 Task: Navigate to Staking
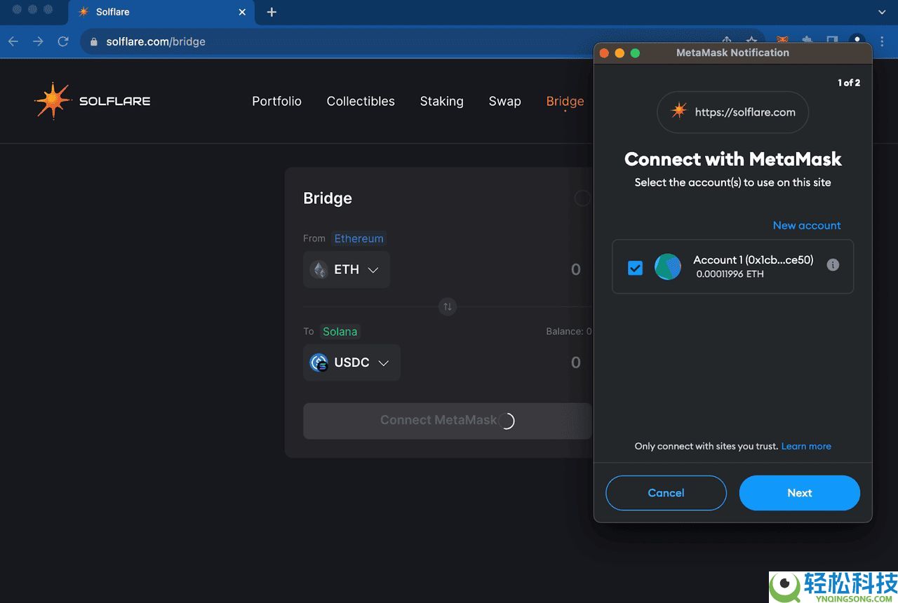pos(442,102)
